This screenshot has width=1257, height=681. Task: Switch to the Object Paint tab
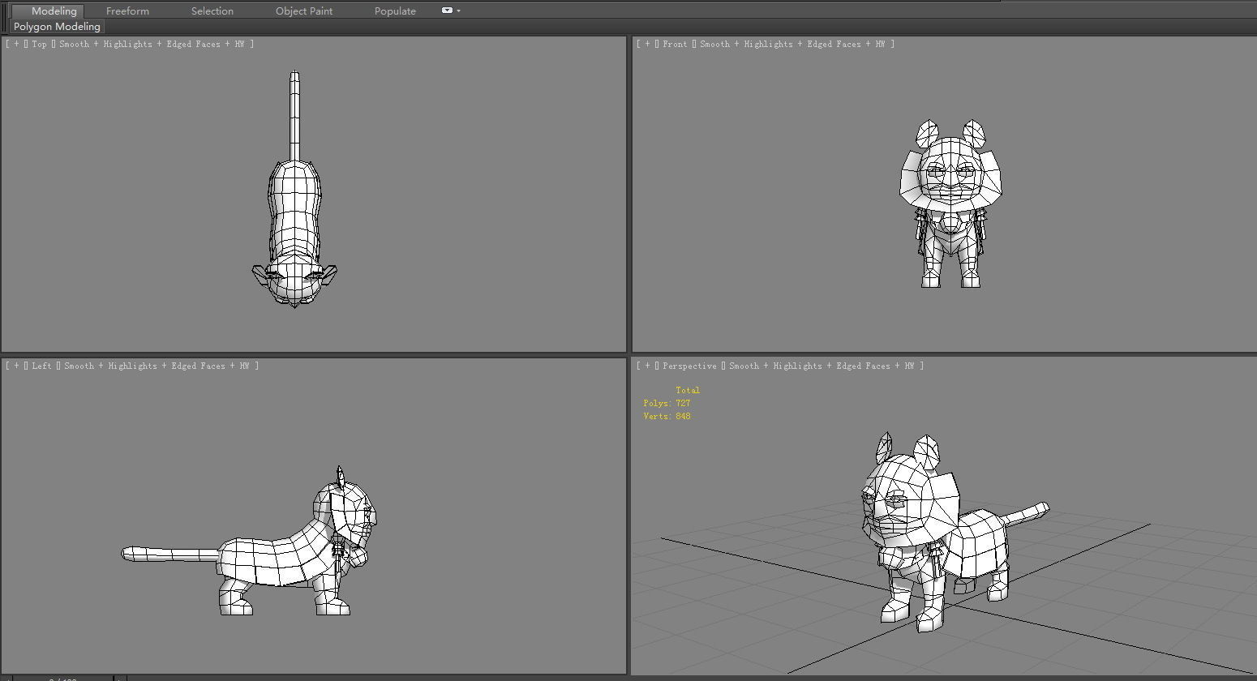[x=304, y=11]
